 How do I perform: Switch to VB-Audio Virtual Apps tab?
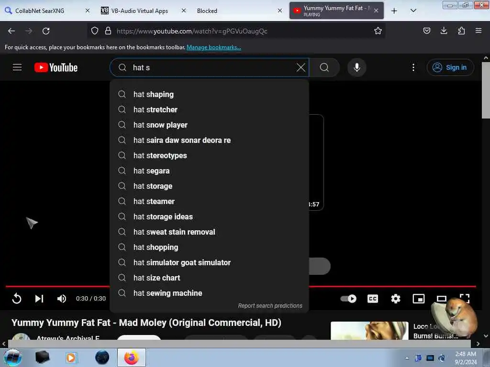click(144, 11)
